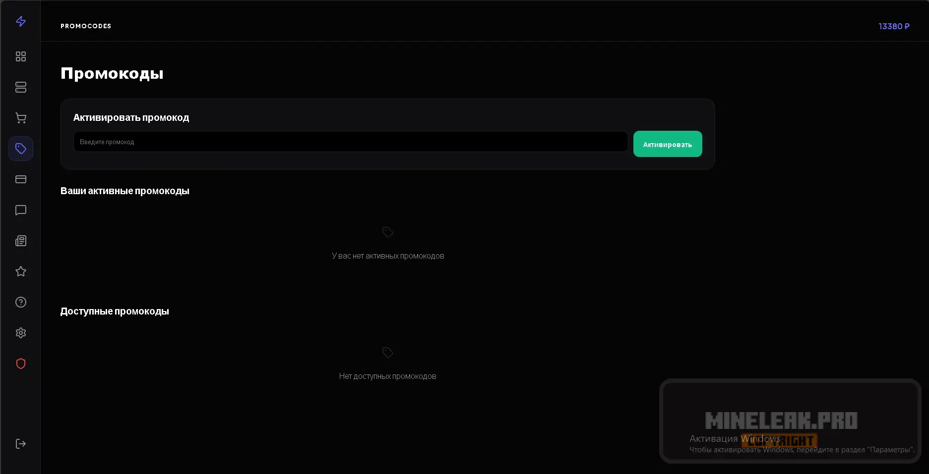Click the MINELEAK.PRO watermark badge
This screenshot has width=929, height=474.
coord(781,421)
